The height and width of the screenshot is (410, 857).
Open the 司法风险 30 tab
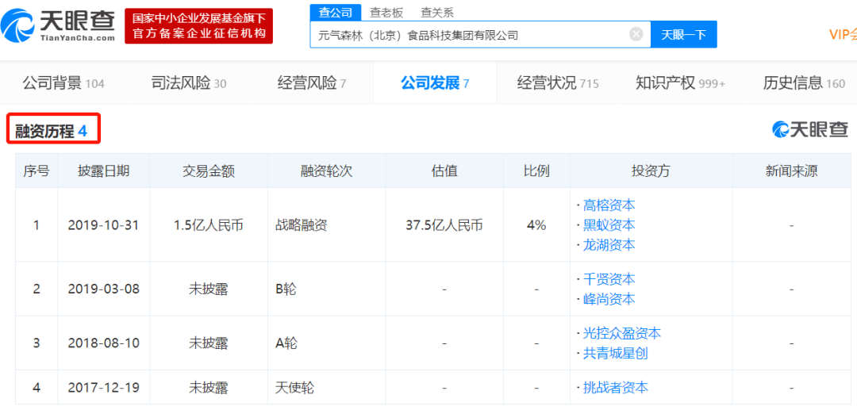click(189, 83)
